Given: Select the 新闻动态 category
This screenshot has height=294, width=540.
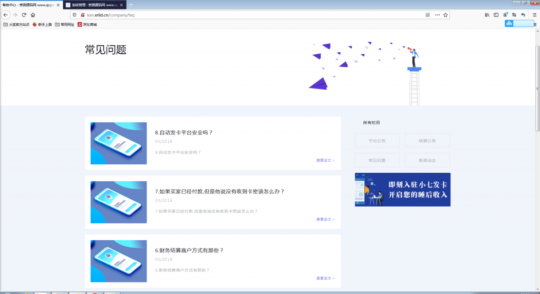Looking at the screenshot, I should pyautogui.click(x=427, y=160).
